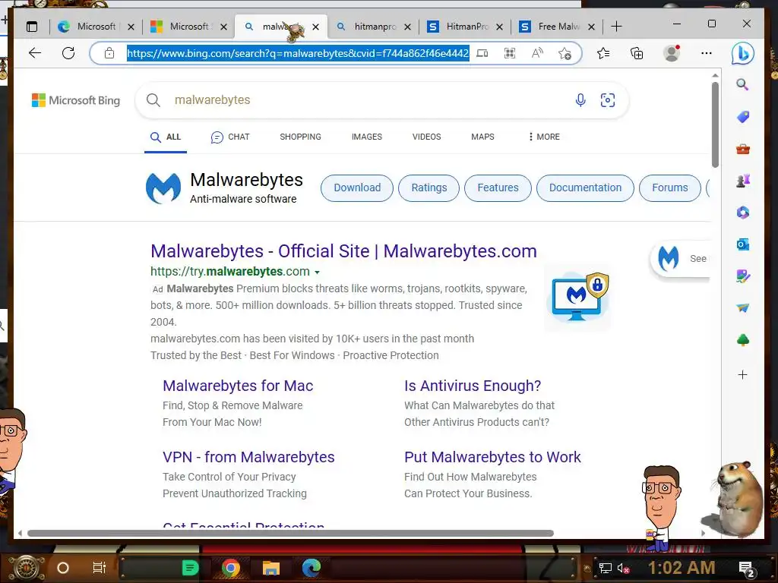Open Collections in Edge toolbar

pyautogui.click(x=637, y=53)
